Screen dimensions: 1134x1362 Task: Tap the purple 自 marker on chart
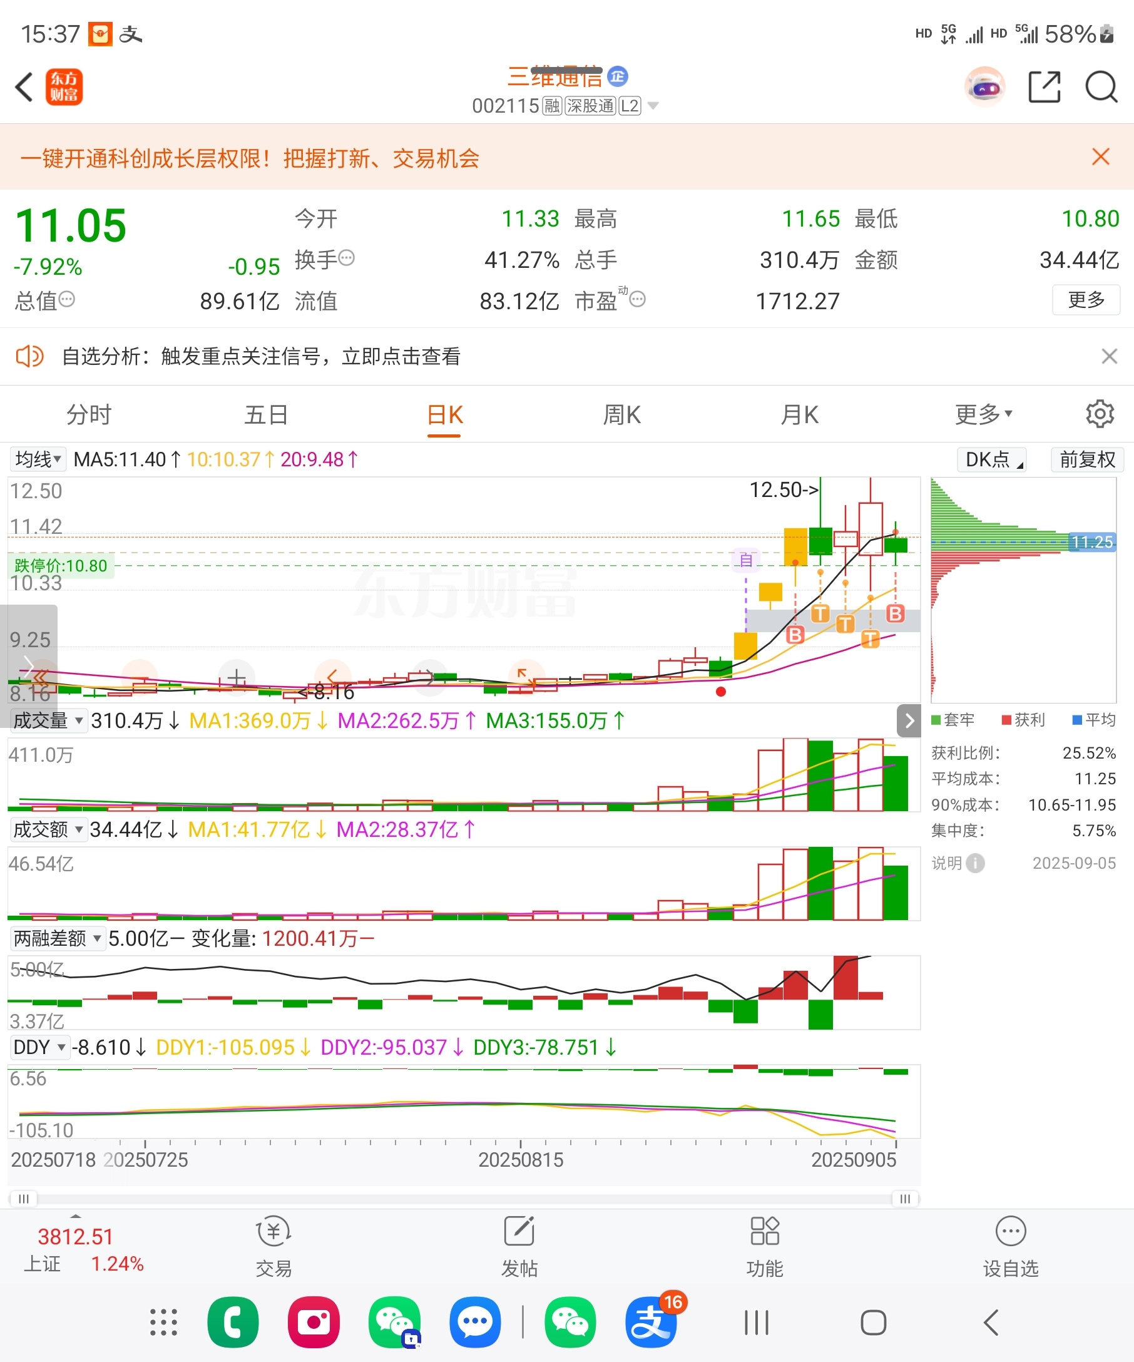pyautogui.click(x=745, y=560)
